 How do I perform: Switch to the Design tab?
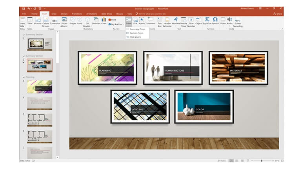coord(64,14)
